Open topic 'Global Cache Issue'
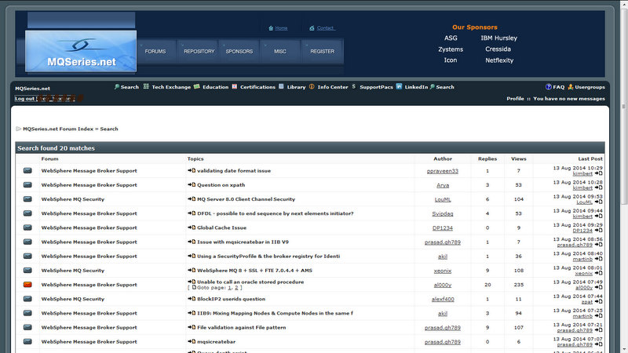628x353 pixels. (221, 227)
